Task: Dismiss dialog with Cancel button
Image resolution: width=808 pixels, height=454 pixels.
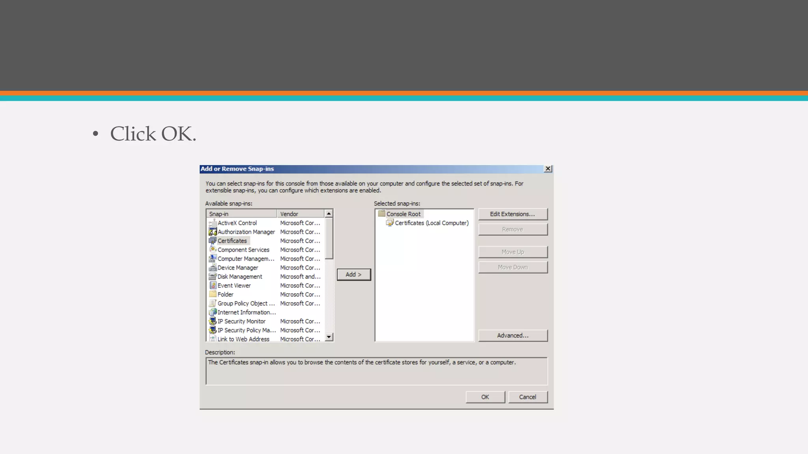Action: pos(527,397)
